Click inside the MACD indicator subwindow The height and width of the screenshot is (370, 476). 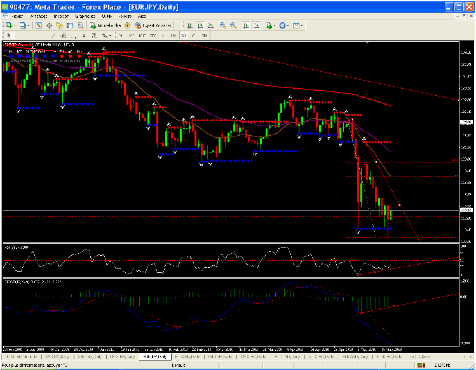[x=231, y=312]
